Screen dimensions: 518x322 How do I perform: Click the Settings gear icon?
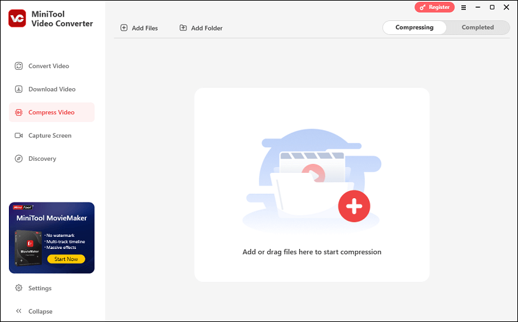click(x=18, y=288)
